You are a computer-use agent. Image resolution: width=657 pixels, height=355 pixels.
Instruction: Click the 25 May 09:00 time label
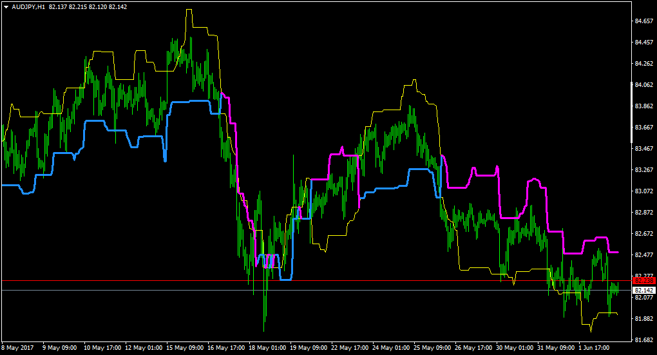tap(432, 348)
